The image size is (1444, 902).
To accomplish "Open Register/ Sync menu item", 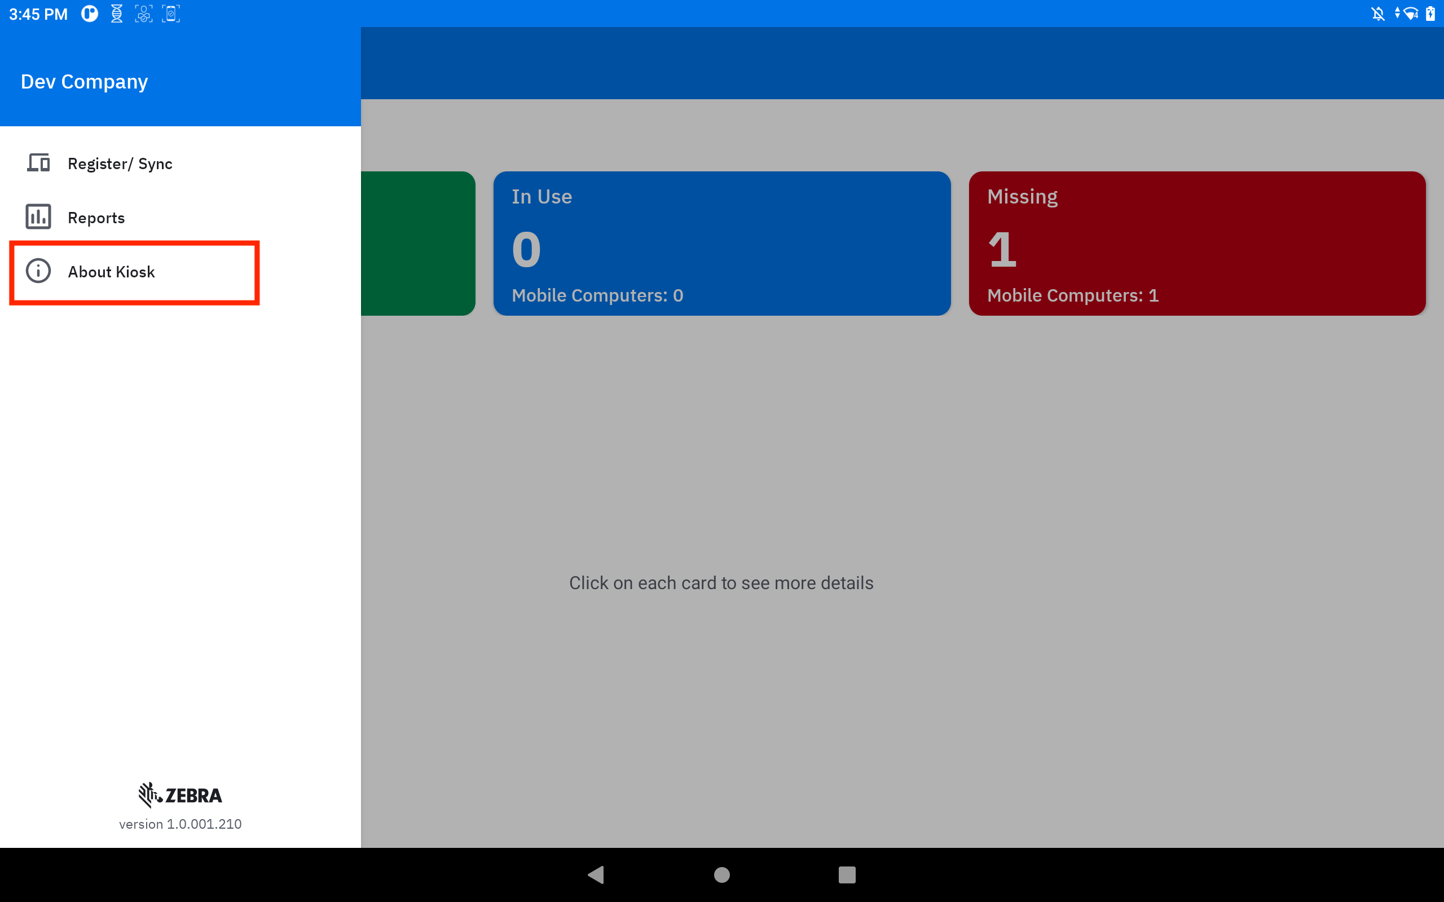I will 120,163.
